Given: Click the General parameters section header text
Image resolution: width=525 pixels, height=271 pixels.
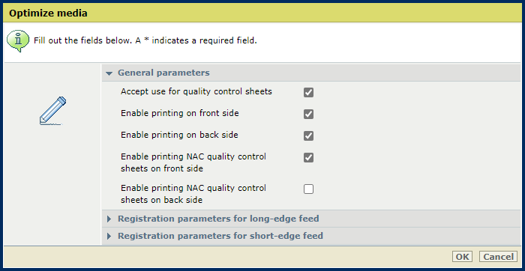Looking at the screenshot, I should (163, 73).
